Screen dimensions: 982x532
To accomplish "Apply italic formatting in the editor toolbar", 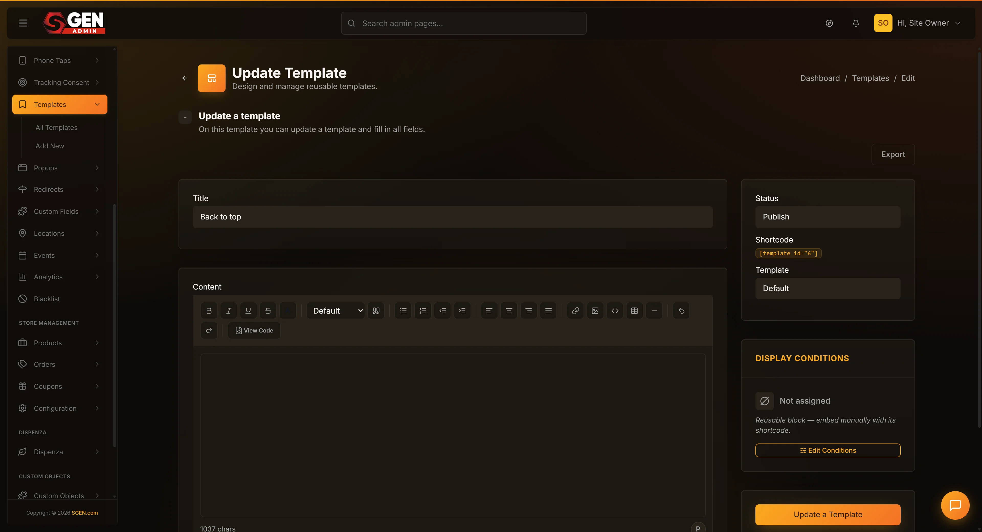I will coord(229,311).
